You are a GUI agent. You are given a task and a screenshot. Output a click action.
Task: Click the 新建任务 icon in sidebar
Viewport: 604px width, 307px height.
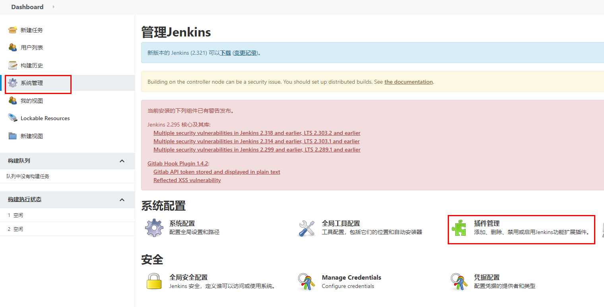click(x=13, y=30)
